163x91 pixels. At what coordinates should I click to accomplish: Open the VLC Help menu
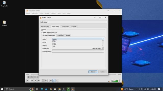pos(69,13)
